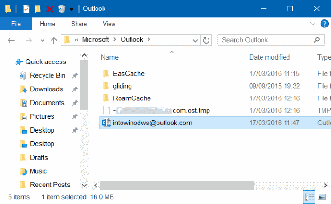Viewport: 331px width, 204px height.
Task: Click the pin icon next to Recycle Bin
Action: (75, 76)
